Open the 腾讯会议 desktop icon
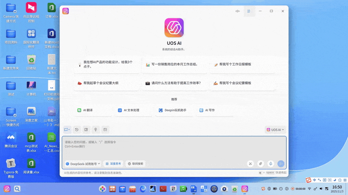Image resolution: width=348 pixels, height=195 pixels. (11, 140)
